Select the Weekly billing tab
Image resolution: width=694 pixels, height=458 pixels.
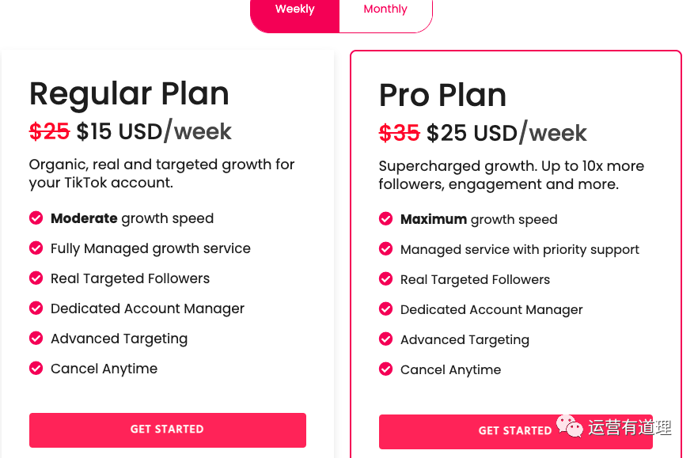coord(294,9)
